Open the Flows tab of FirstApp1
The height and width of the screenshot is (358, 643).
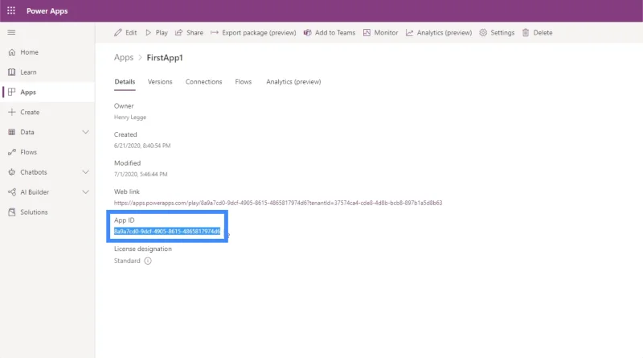tap(244, 82)
